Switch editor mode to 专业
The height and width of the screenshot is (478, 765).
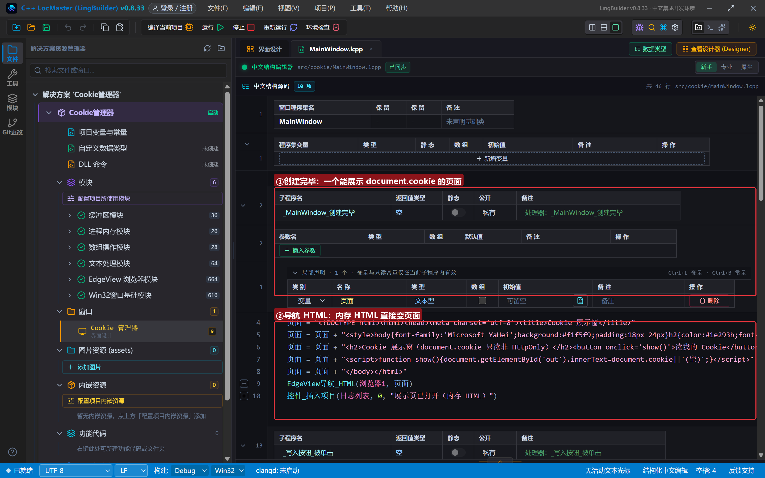726,67
